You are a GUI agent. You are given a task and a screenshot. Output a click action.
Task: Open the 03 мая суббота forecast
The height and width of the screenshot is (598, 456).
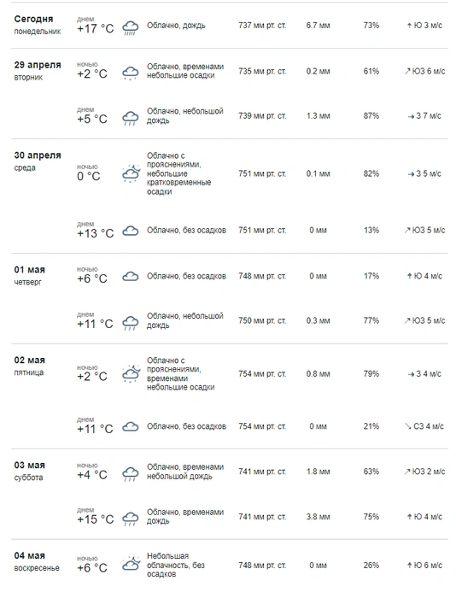point(30,471)
